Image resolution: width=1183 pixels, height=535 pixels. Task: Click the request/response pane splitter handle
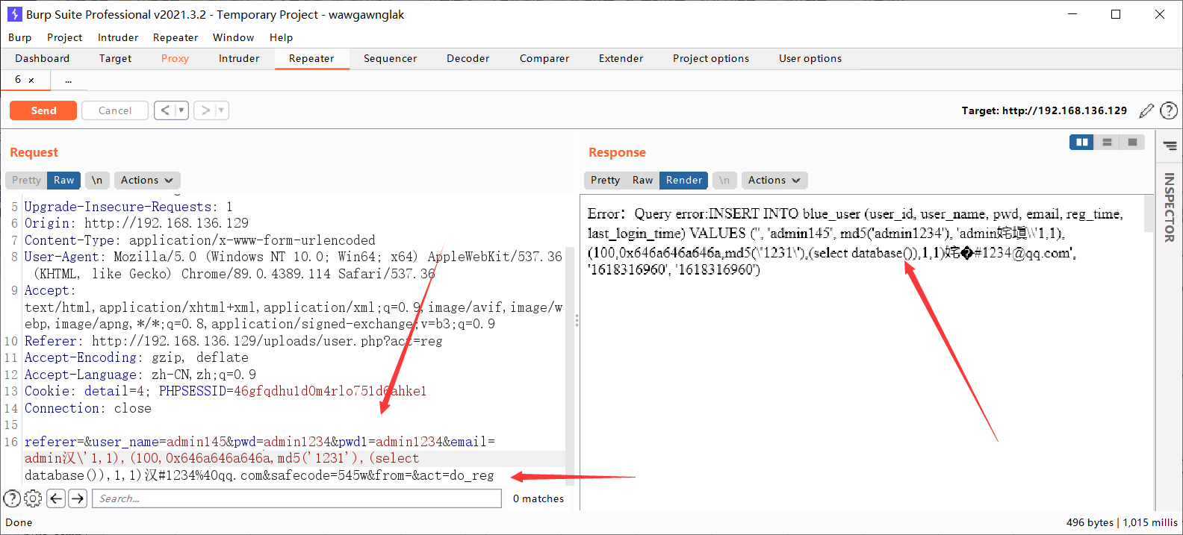point(577,320)
